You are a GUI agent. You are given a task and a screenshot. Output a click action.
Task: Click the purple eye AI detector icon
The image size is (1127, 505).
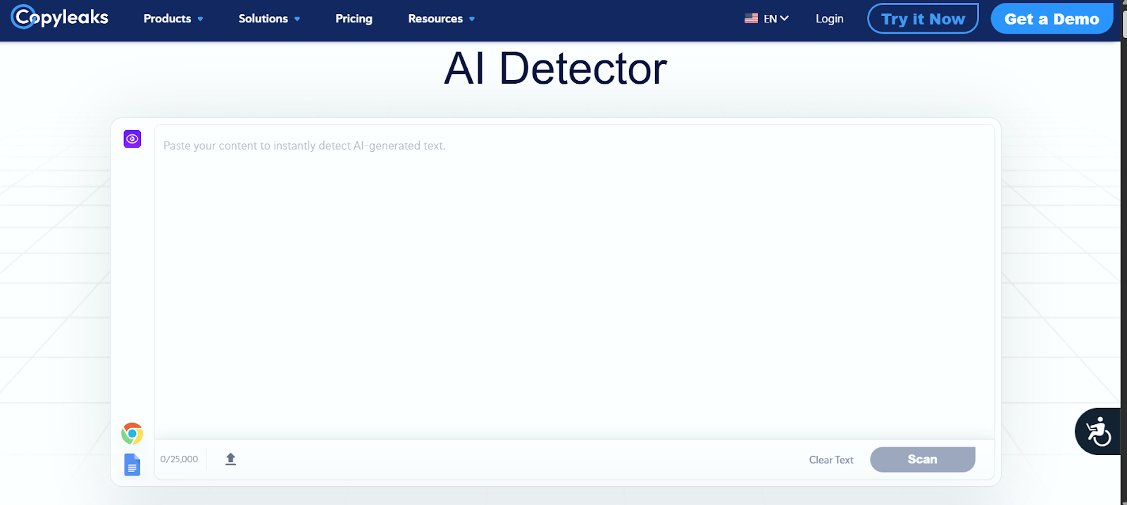click(x=132, y=139)
